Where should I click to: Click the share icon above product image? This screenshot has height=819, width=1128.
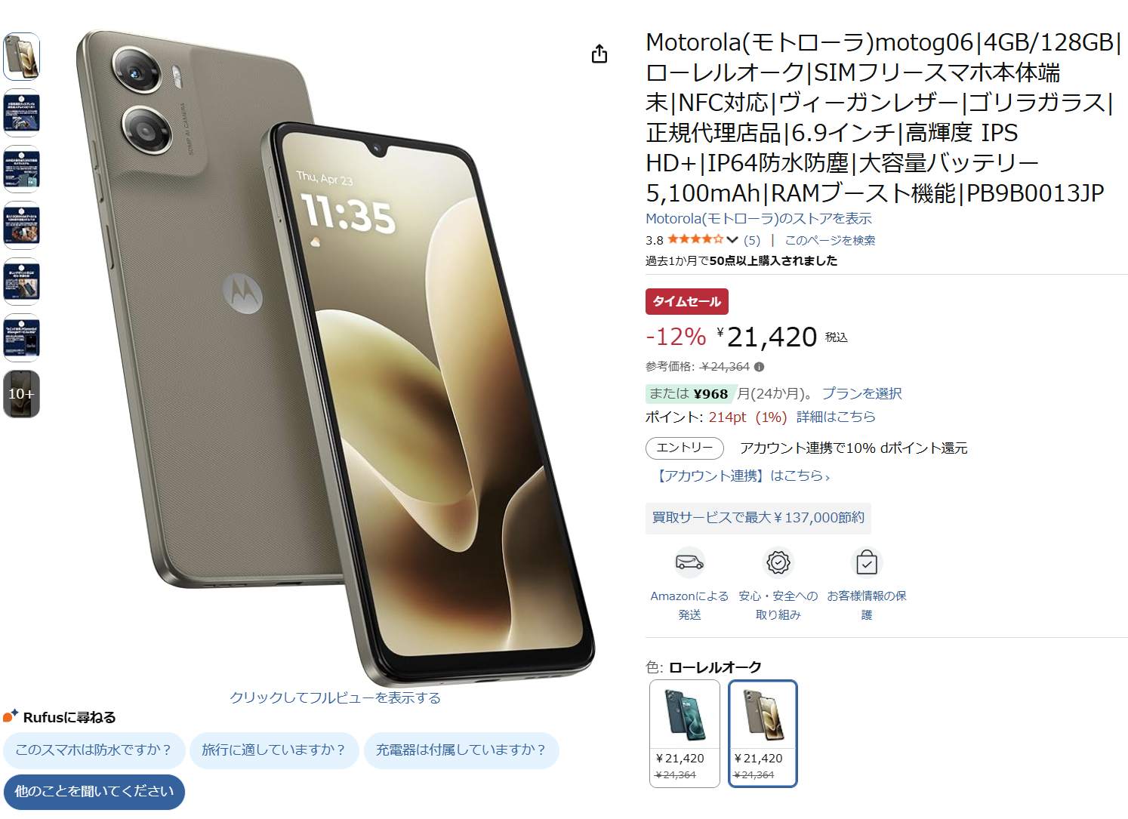[599, 54]
